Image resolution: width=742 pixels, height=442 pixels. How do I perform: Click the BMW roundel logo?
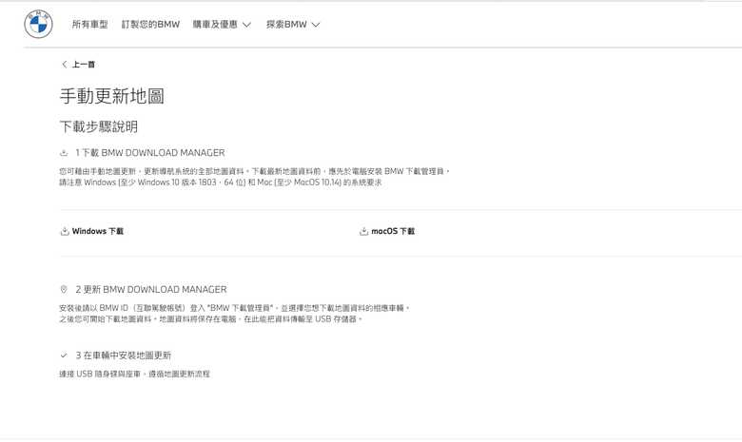coord(38,24)
